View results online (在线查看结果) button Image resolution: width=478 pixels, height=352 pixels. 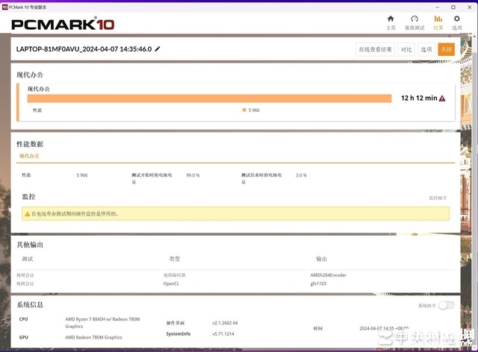point(375,49)
